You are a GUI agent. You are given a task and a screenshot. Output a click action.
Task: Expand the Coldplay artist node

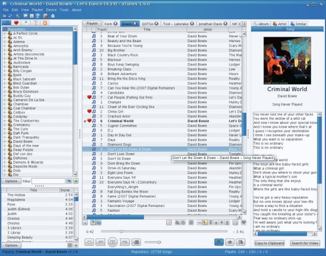click(x=5, y=117)
